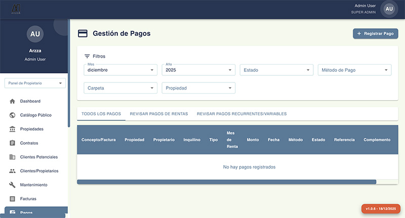This screenshot has height=218, width=405.
Task: Click the Facturas receipt icon
Action: tap(12, 199)
